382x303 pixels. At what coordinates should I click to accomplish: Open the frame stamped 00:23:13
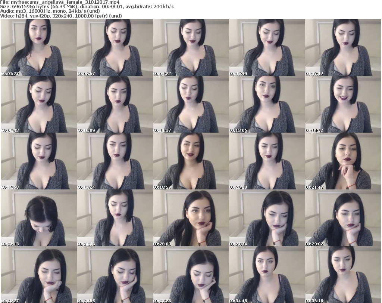(x=38, y=218)
